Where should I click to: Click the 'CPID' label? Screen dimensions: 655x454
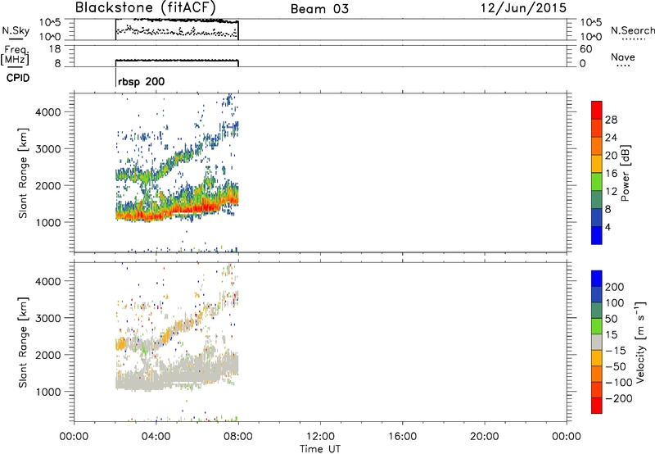(18, 78)
